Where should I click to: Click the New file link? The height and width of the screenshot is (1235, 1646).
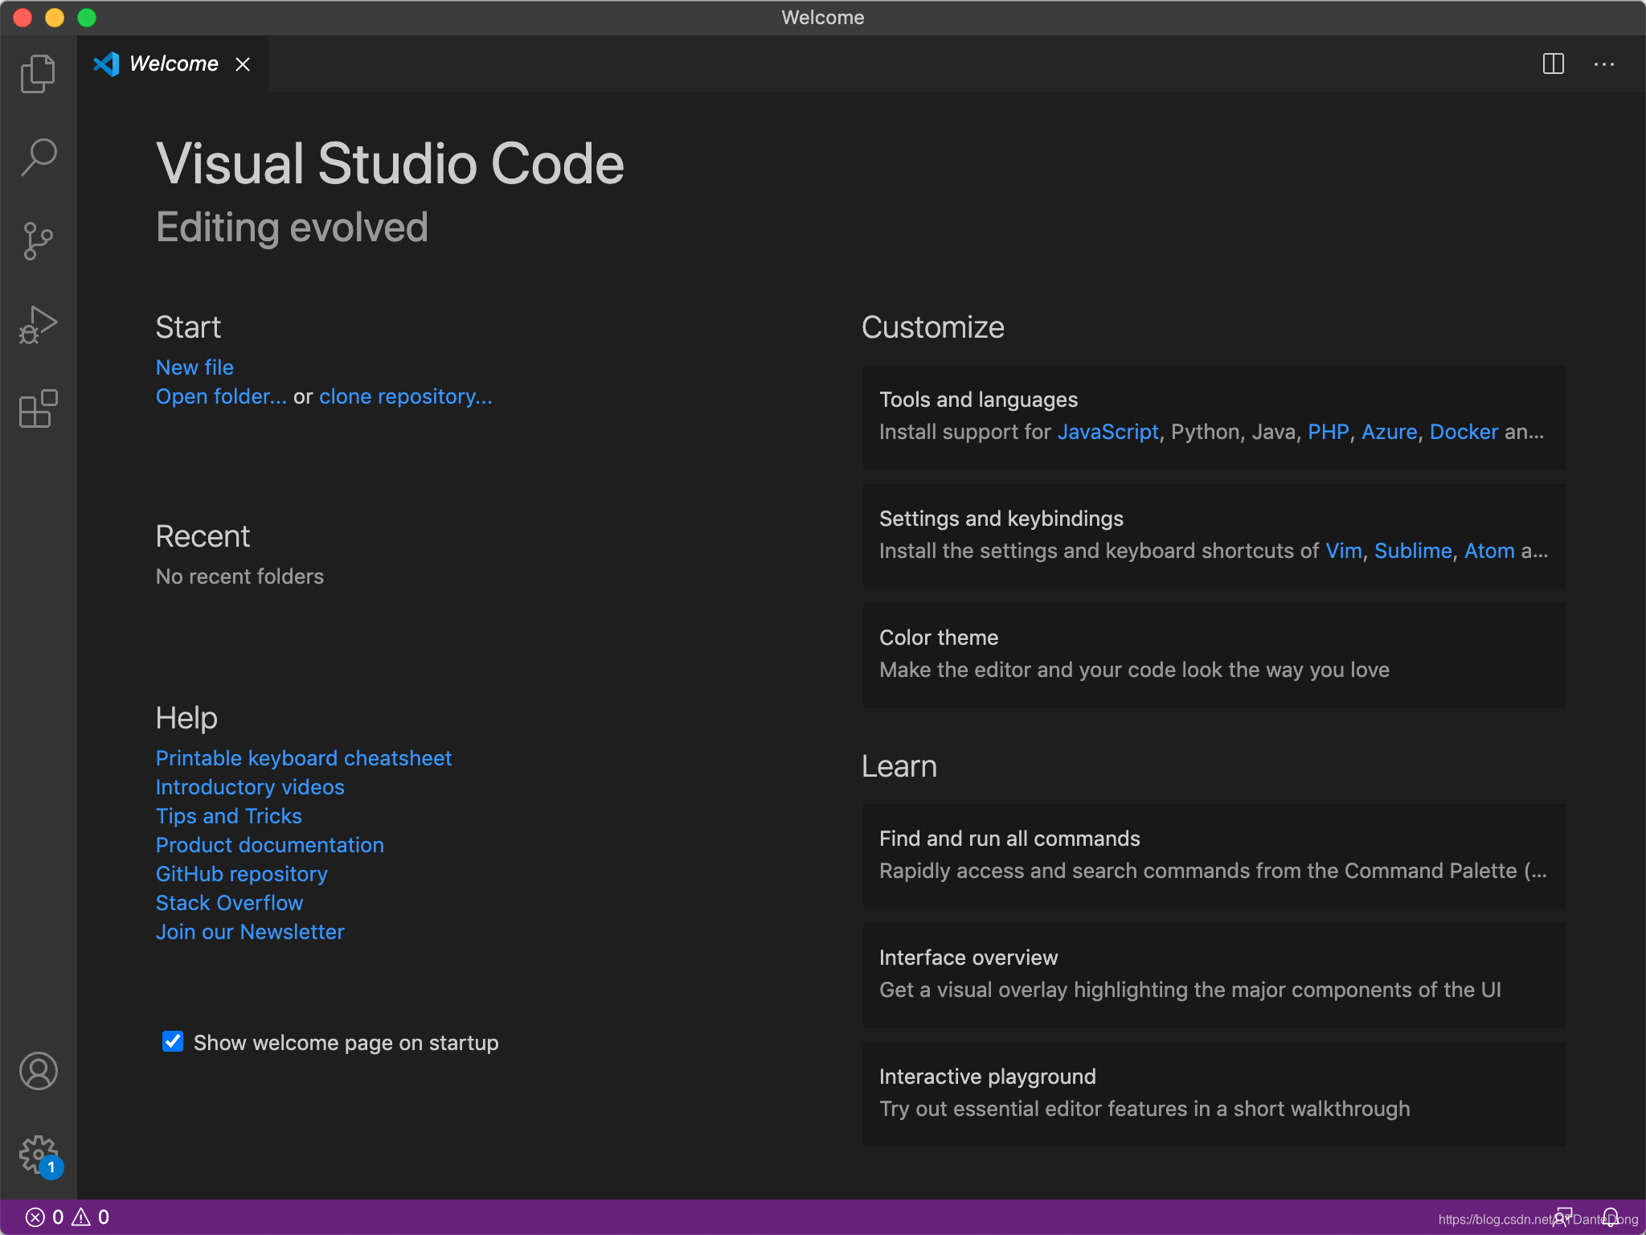tap(194, 367)
